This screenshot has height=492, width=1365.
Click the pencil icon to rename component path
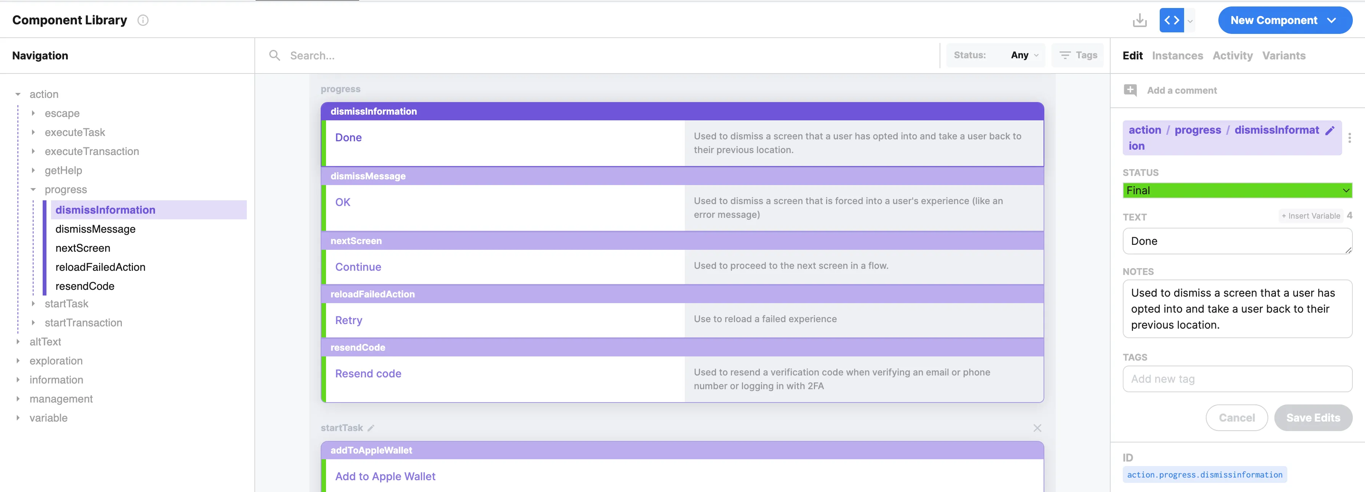(1330, 130)
